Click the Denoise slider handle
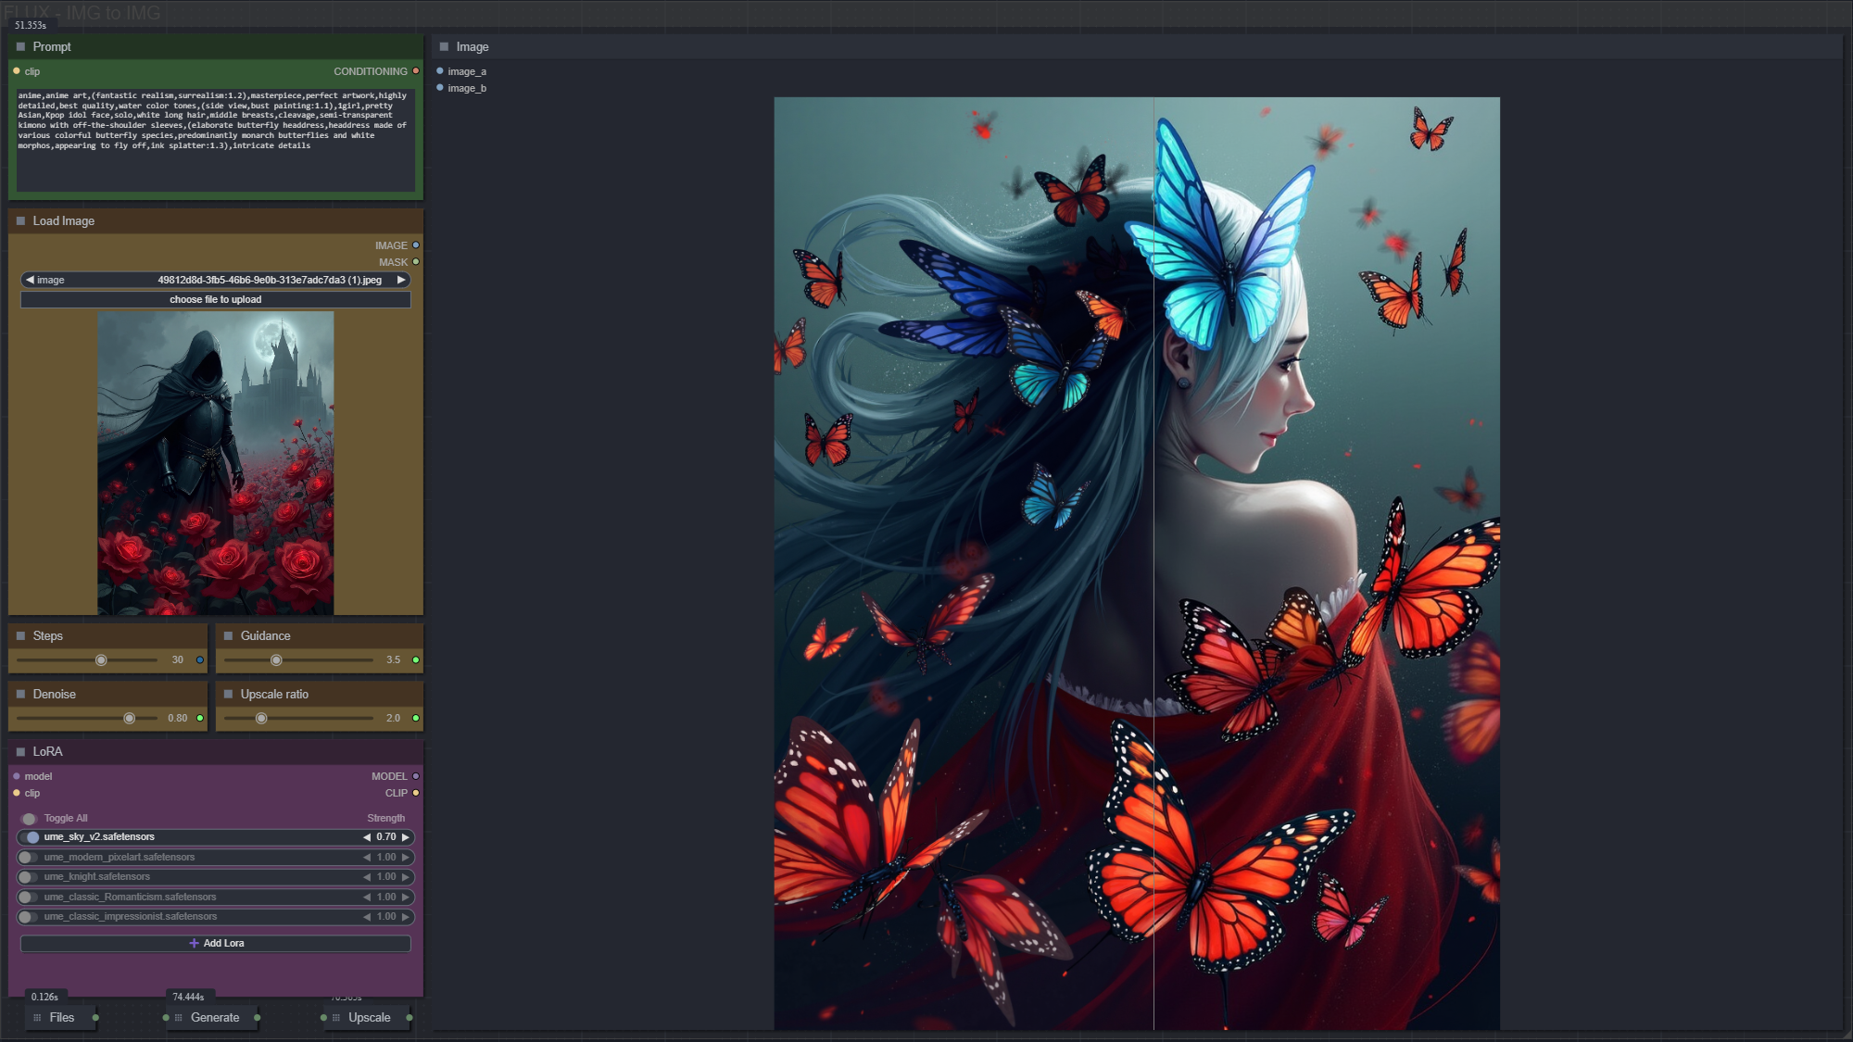 click(x=130, y=718)
